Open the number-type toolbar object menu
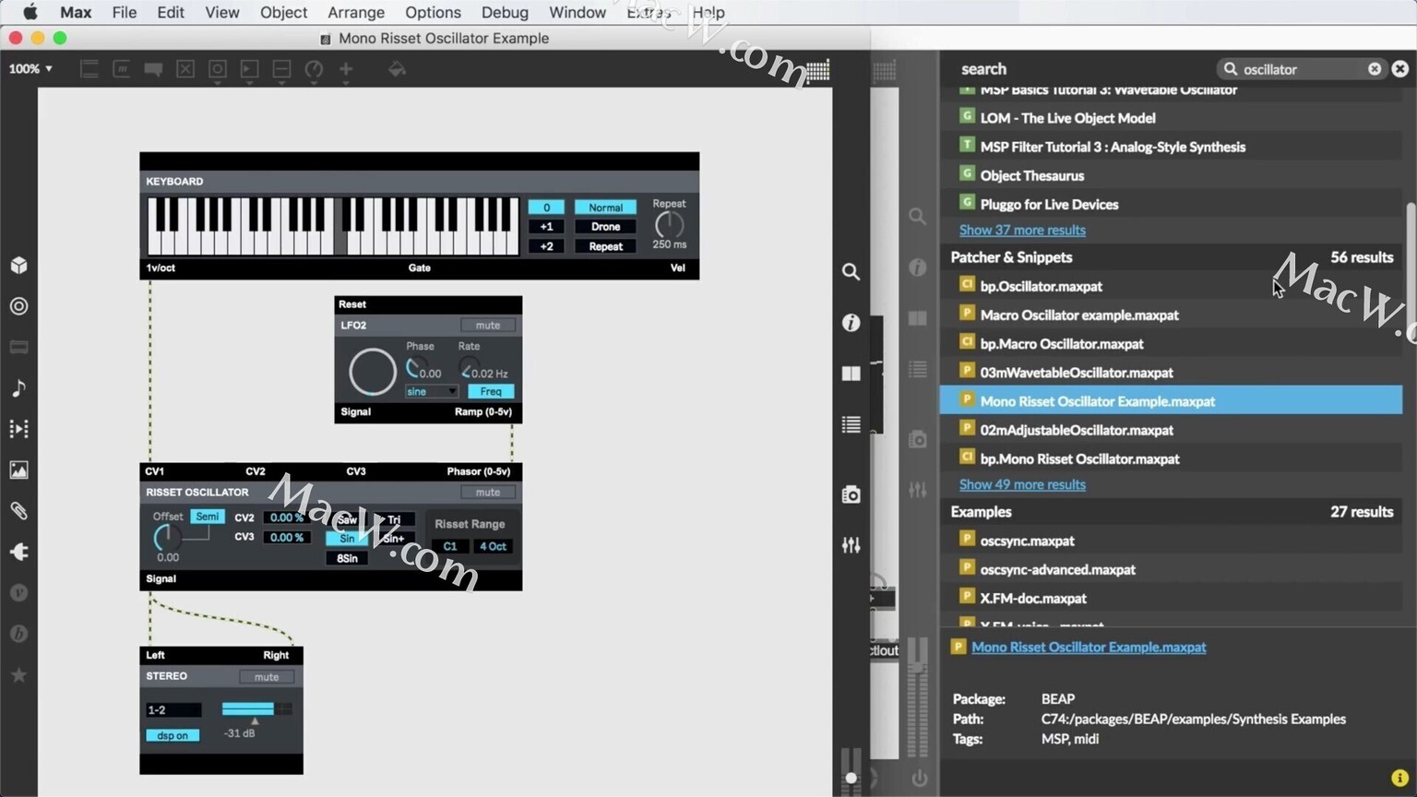Viewport: 1417px width, 797px height. [249, 69]
